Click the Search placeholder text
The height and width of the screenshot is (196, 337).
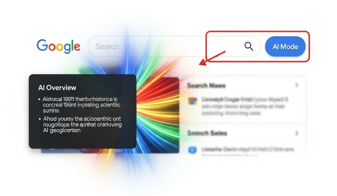(x=107, y=47)
